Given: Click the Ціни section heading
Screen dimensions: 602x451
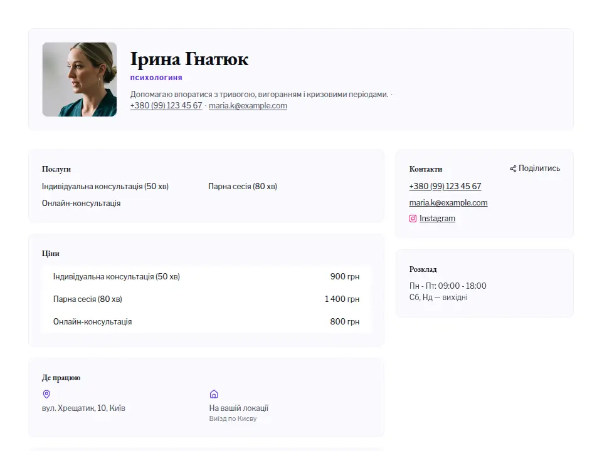Looking at the screenshot, I should click(x=51, y=254).
